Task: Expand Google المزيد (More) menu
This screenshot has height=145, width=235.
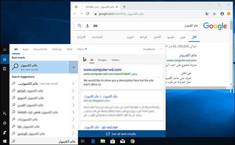Action: pos(130,37)
